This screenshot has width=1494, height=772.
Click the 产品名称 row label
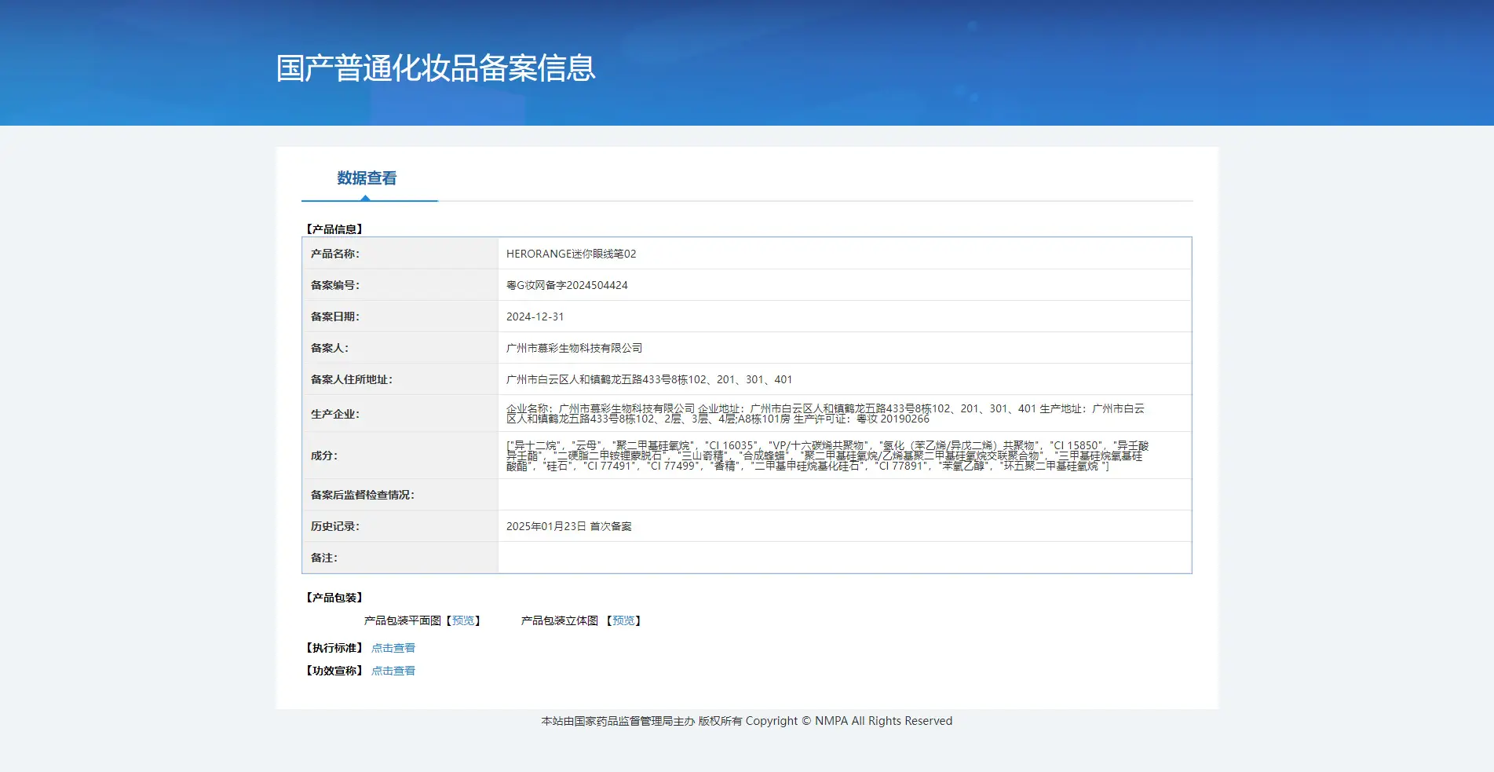(335, 254)
